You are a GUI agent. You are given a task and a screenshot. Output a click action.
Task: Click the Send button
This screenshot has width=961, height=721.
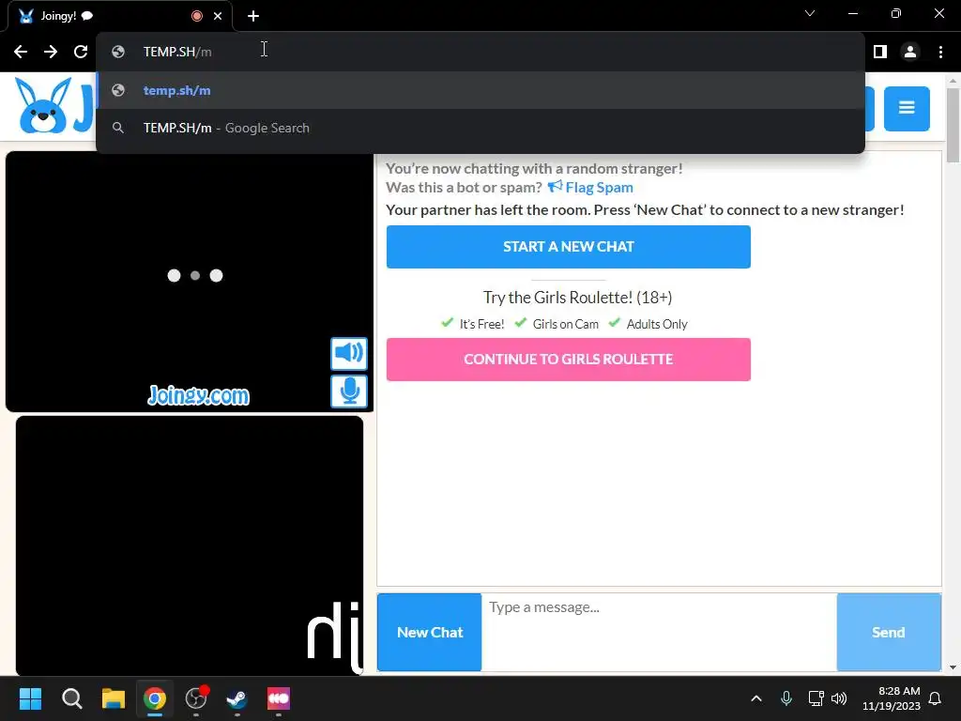889,632
